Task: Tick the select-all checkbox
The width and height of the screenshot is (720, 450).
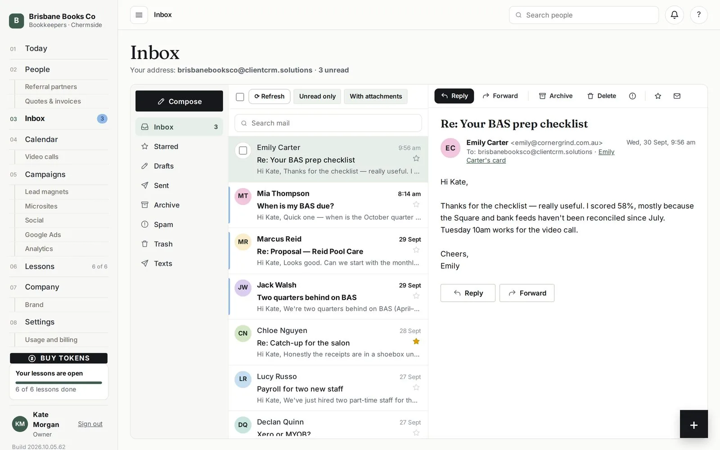Action: [240, 97]
